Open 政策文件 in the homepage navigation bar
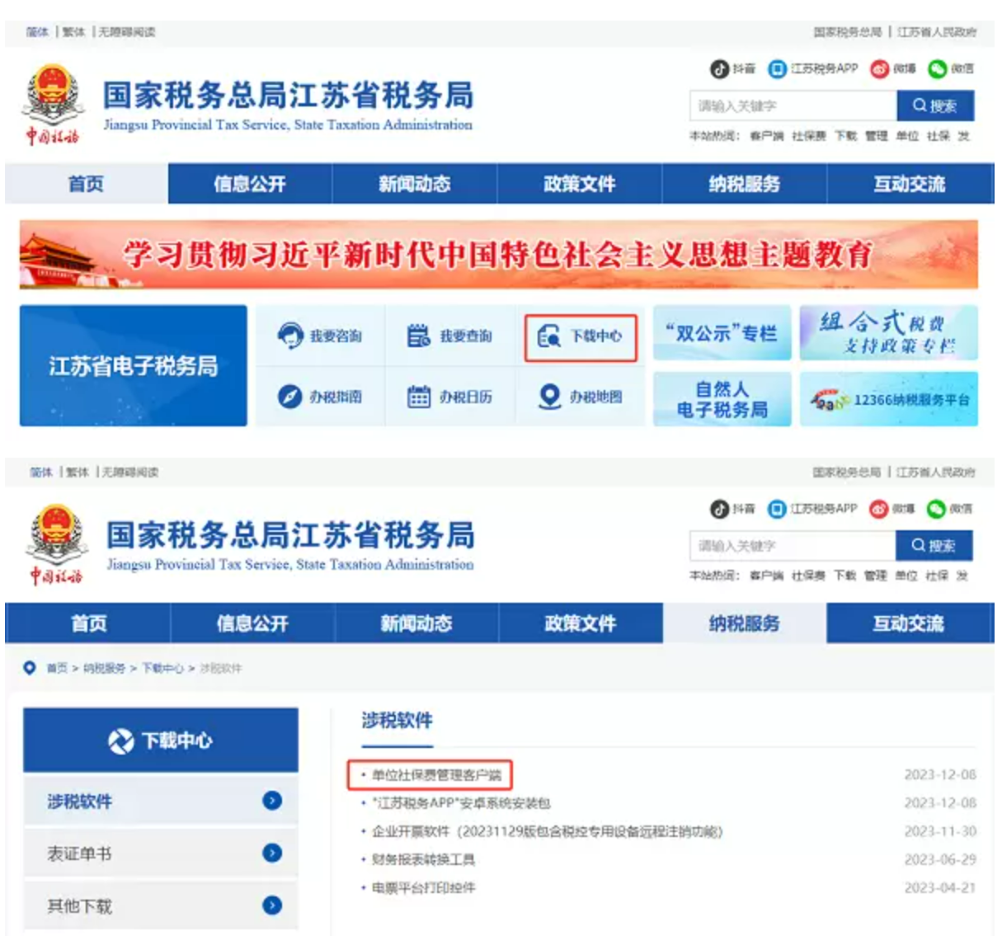 (x=580, y=184)
